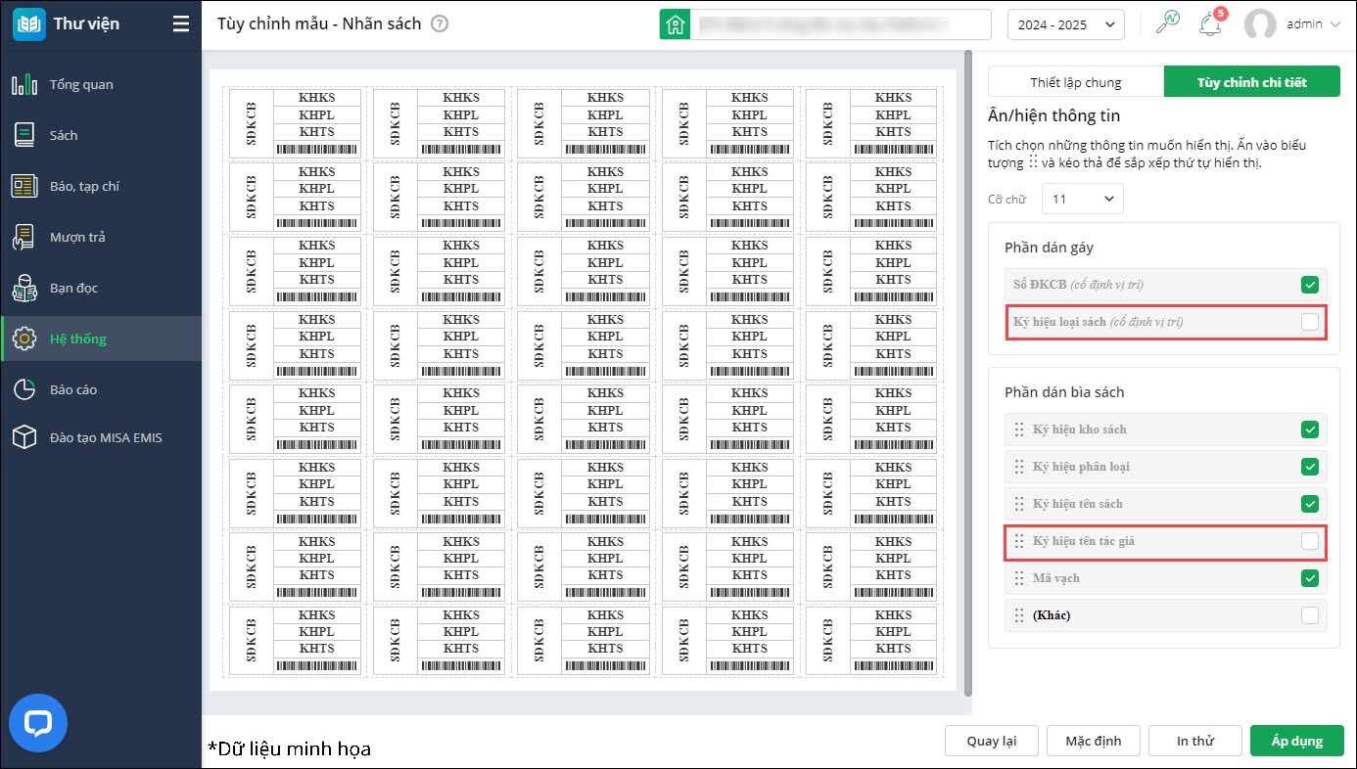Click the *Dữ liệu minh họa note
This screenshot has width=1357, height=769.
(289, 748)
